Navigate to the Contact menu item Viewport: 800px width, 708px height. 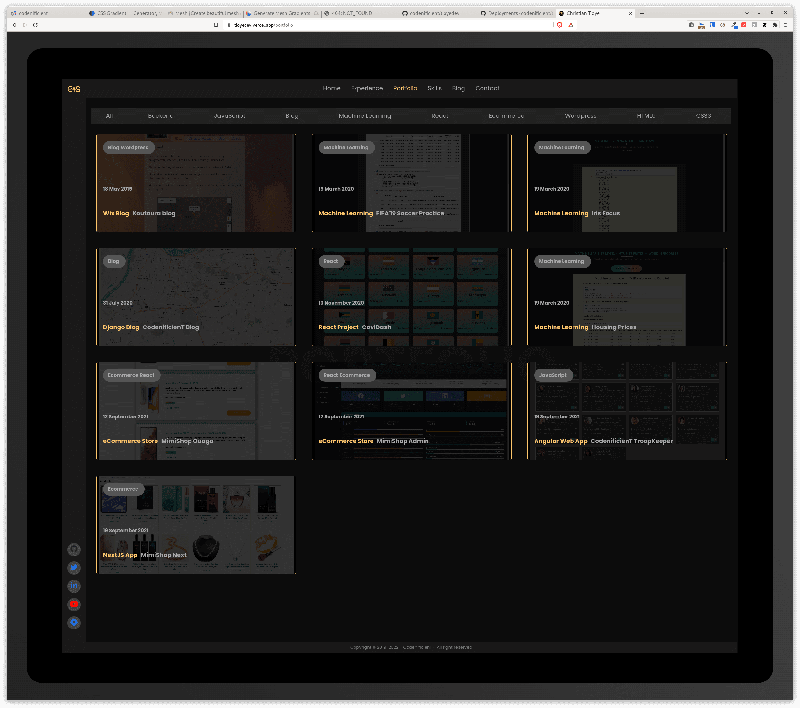pos(487,88)
